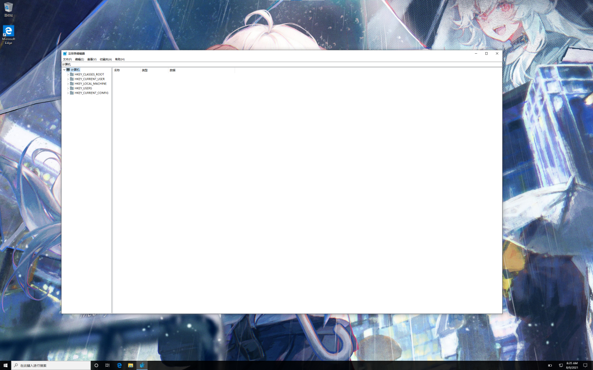The width and height of the screenshot is (593, 370).
Task: Click the folder icon of HKEY_LOCAL_MACHINE
Action: point(72,83)
